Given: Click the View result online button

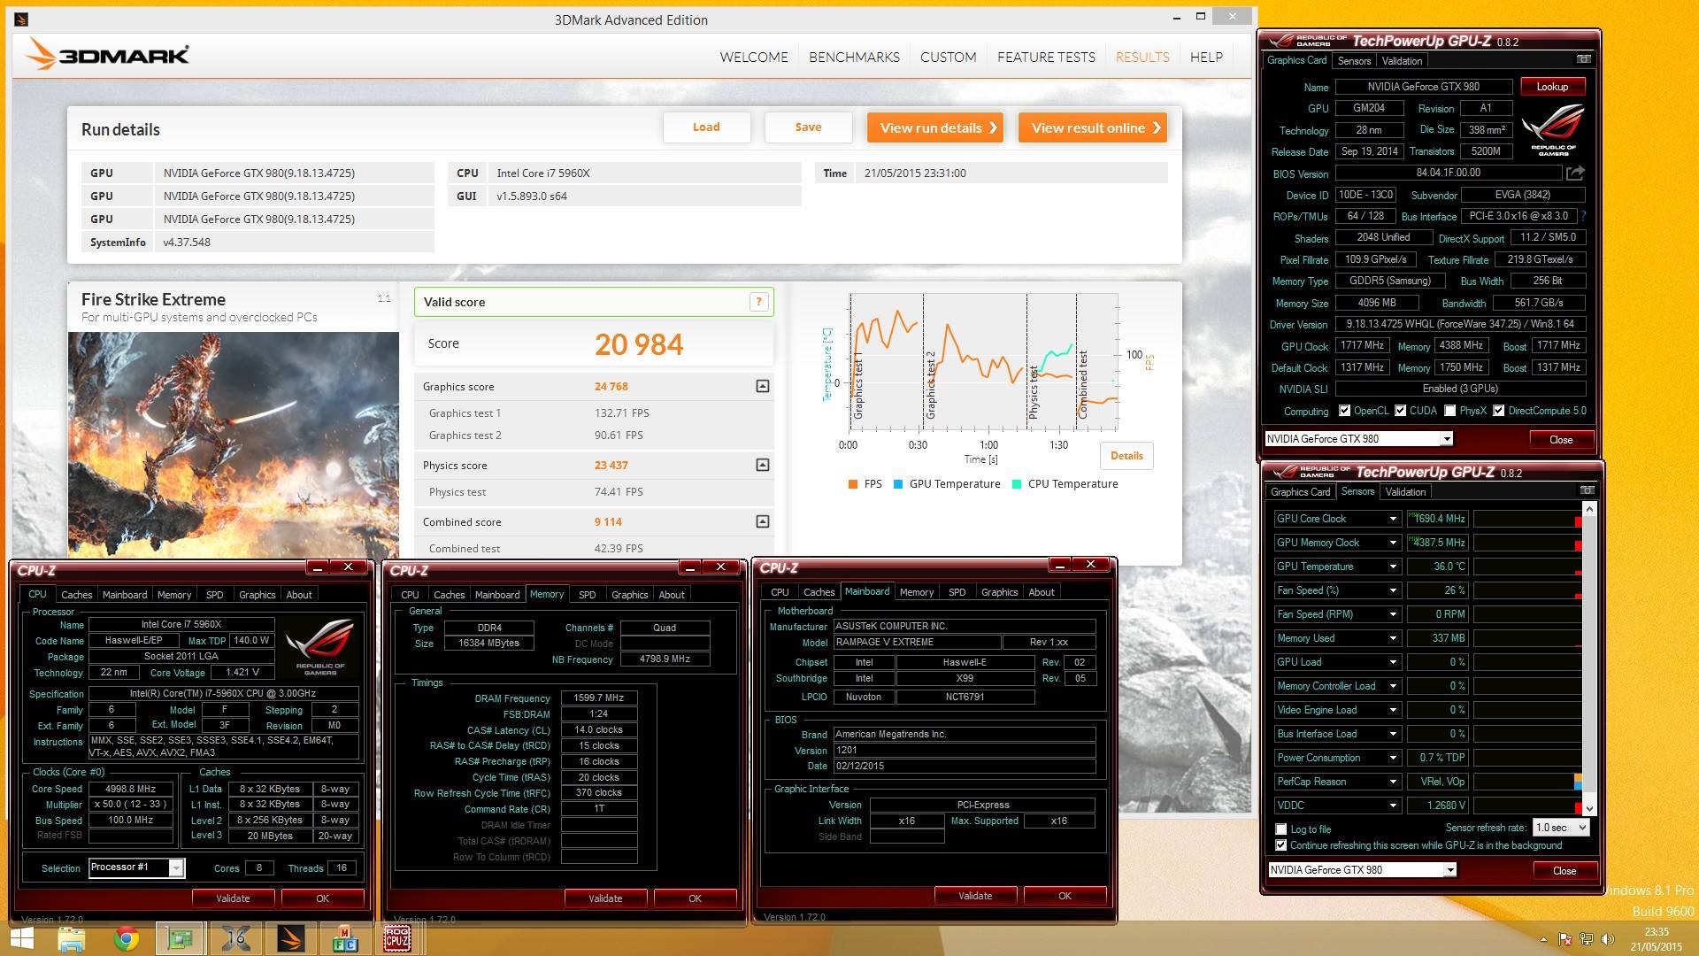Looking at the screenshot, I should [x=1093, y=127].
